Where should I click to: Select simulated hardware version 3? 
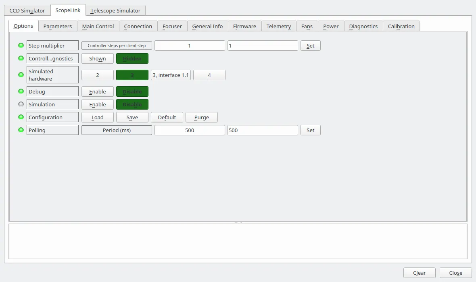132,75
